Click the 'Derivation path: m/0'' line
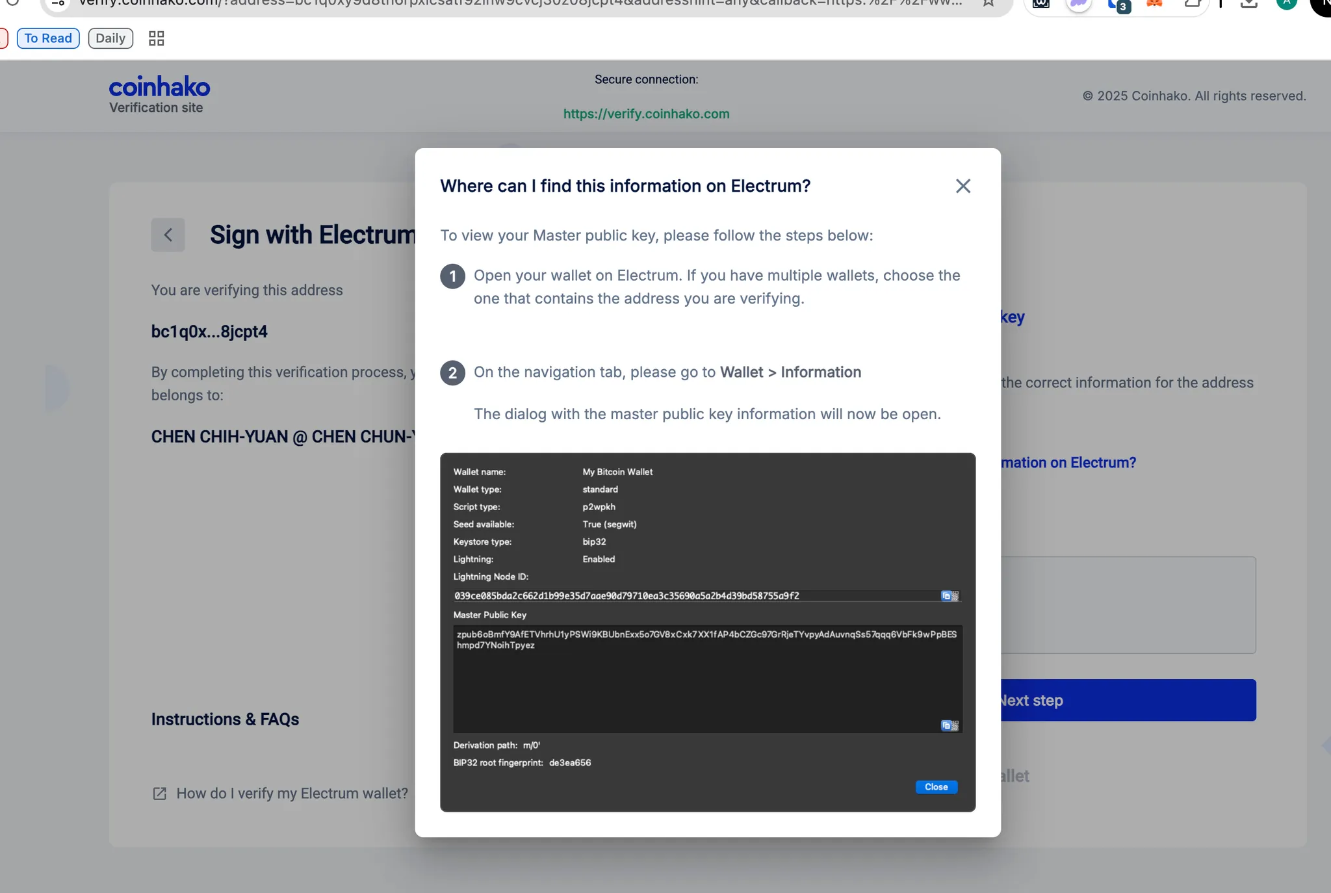Viewport: 1331px width, 893px height. click(497, 745)
